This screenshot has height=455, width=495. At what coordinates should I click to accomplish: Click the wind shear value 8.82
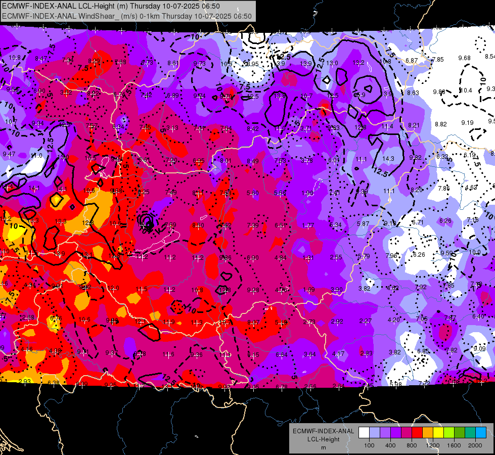(x=441, y=124)
